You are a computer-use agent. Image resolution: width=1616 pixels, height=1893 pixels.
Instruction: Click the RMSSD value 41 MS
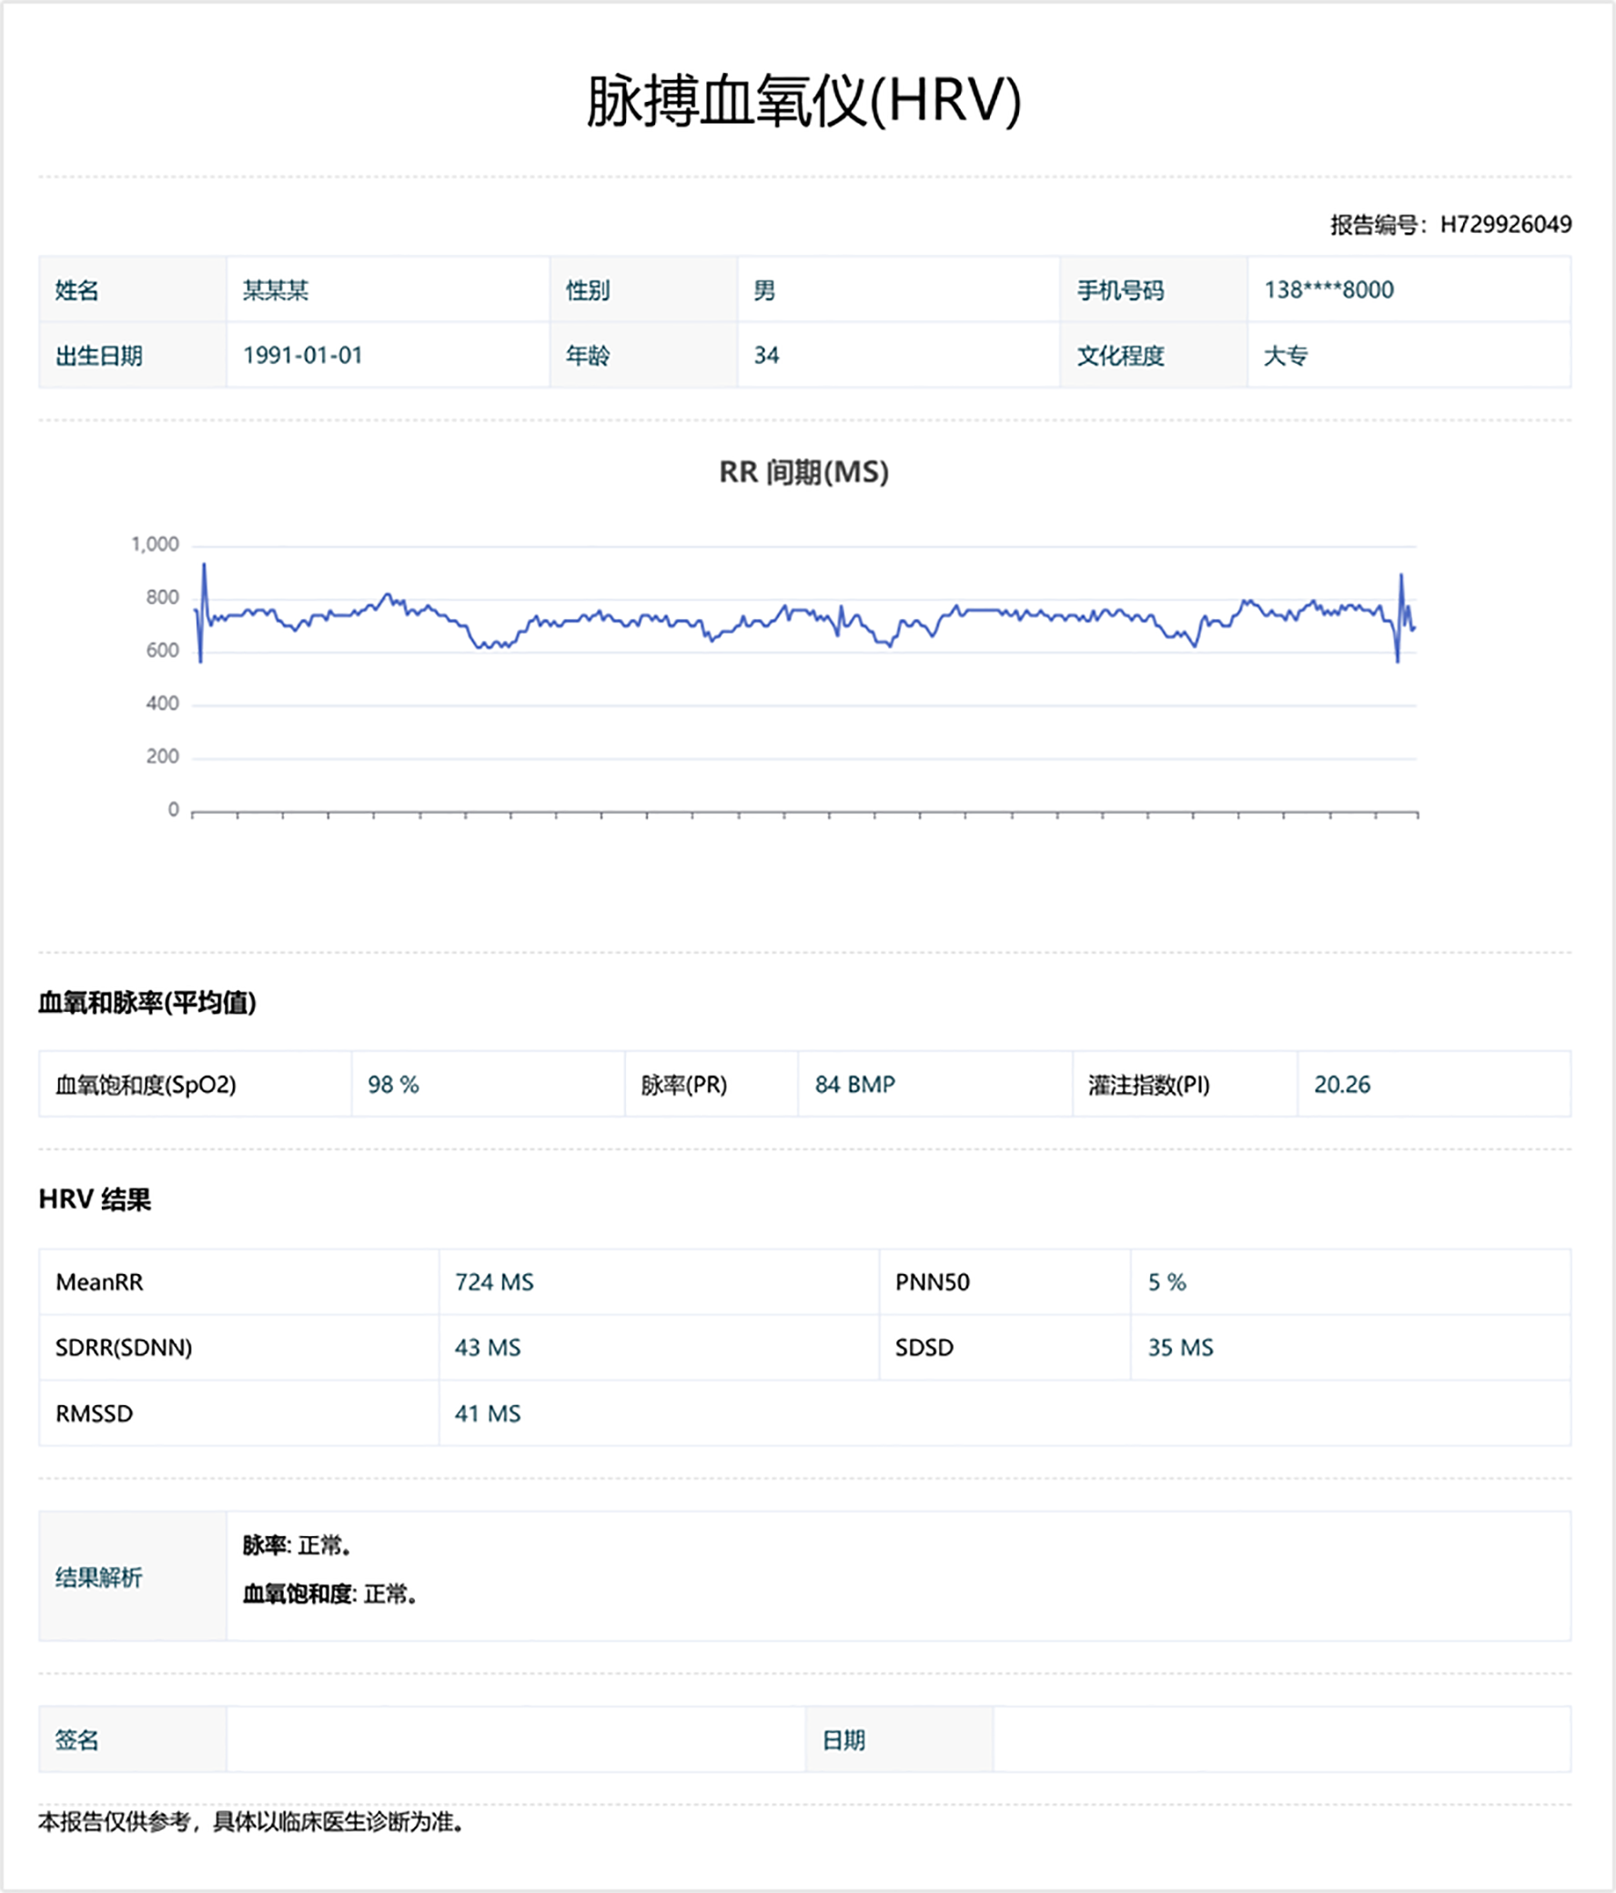pos(487,1413)
